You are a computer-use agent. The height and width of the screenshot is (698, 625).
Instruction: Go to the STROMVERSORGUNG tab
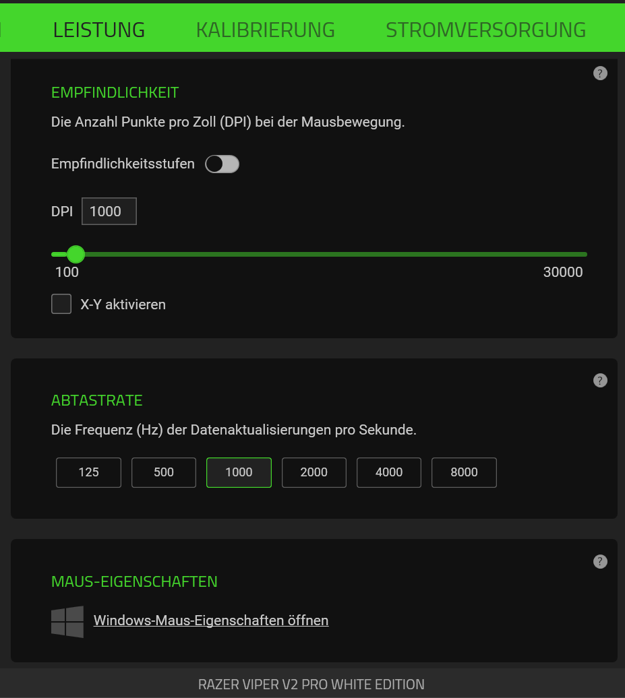tap(485, 30)
